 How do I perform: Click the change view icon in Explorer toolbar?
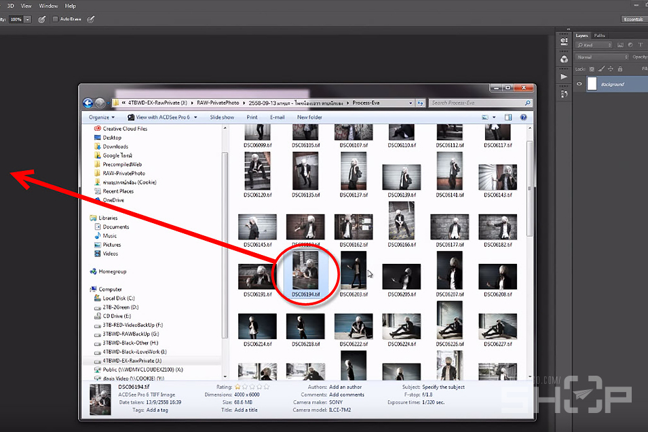click(x=485, y=117)
